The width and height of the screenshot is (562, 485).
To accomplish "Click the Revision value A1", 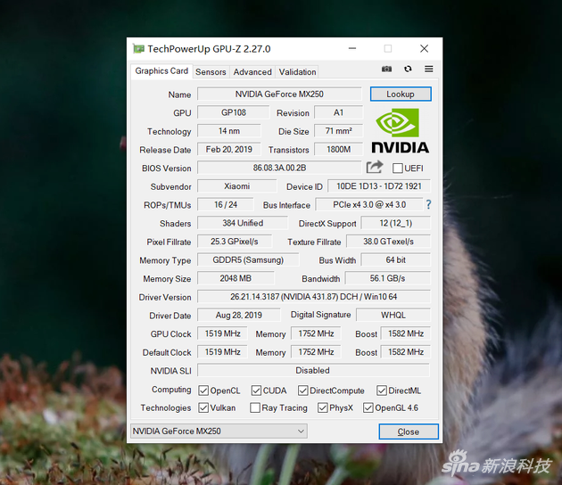I will click(x=338, y=112).
